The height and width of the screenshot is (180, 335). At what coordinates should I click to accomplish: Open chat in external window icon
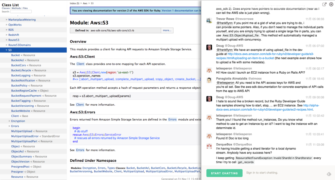point(324,4)
